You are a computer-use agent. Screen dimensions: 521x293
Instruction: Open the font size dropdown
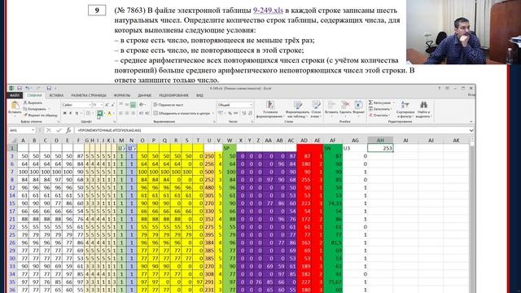pyautogui.click(x=101, y=105)
